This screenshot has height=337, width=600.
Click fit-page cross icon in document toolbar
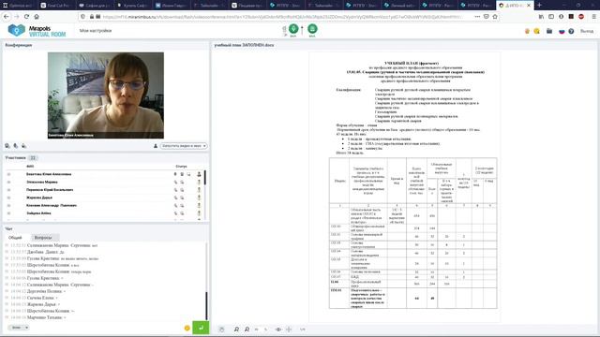pyautogui.click(x=289, y=329)
